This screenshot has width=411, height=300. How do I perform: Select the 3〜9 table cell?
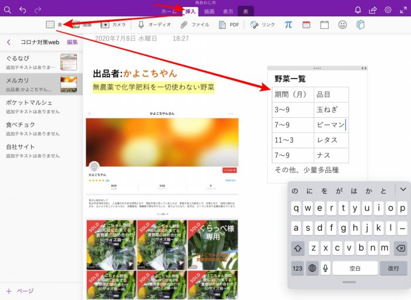pos(293,110)
